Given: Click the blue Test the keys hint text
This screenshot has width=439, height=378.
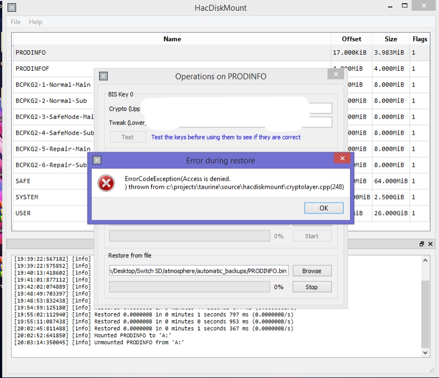Looking at the screenshot, I should [226, 137].
